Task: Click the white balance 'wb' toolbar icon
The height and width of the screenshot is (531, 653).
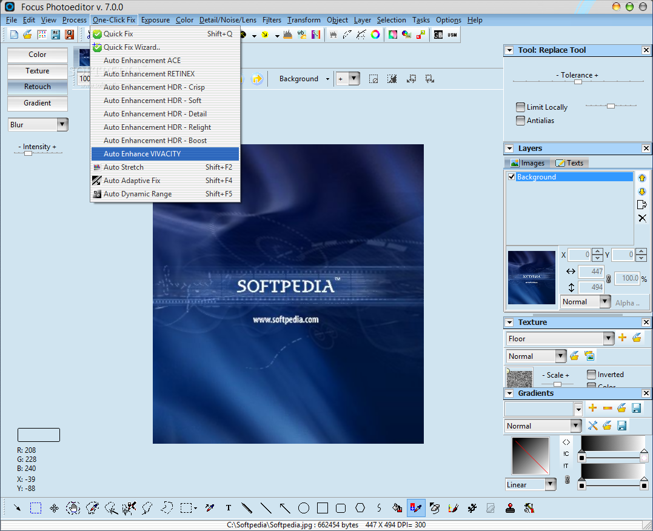Action: point(301,35)
